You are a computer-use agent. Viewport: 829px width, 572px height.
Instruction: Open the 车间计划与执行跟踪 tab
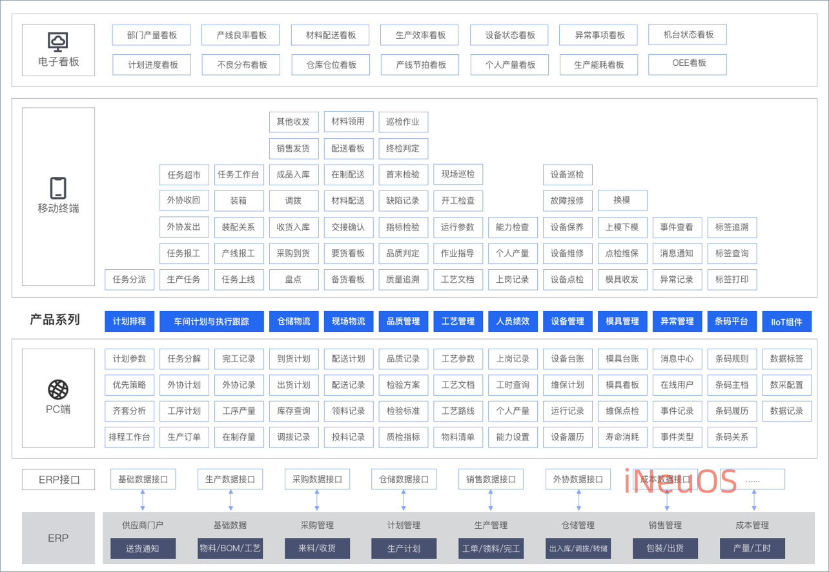pos(211,322)
